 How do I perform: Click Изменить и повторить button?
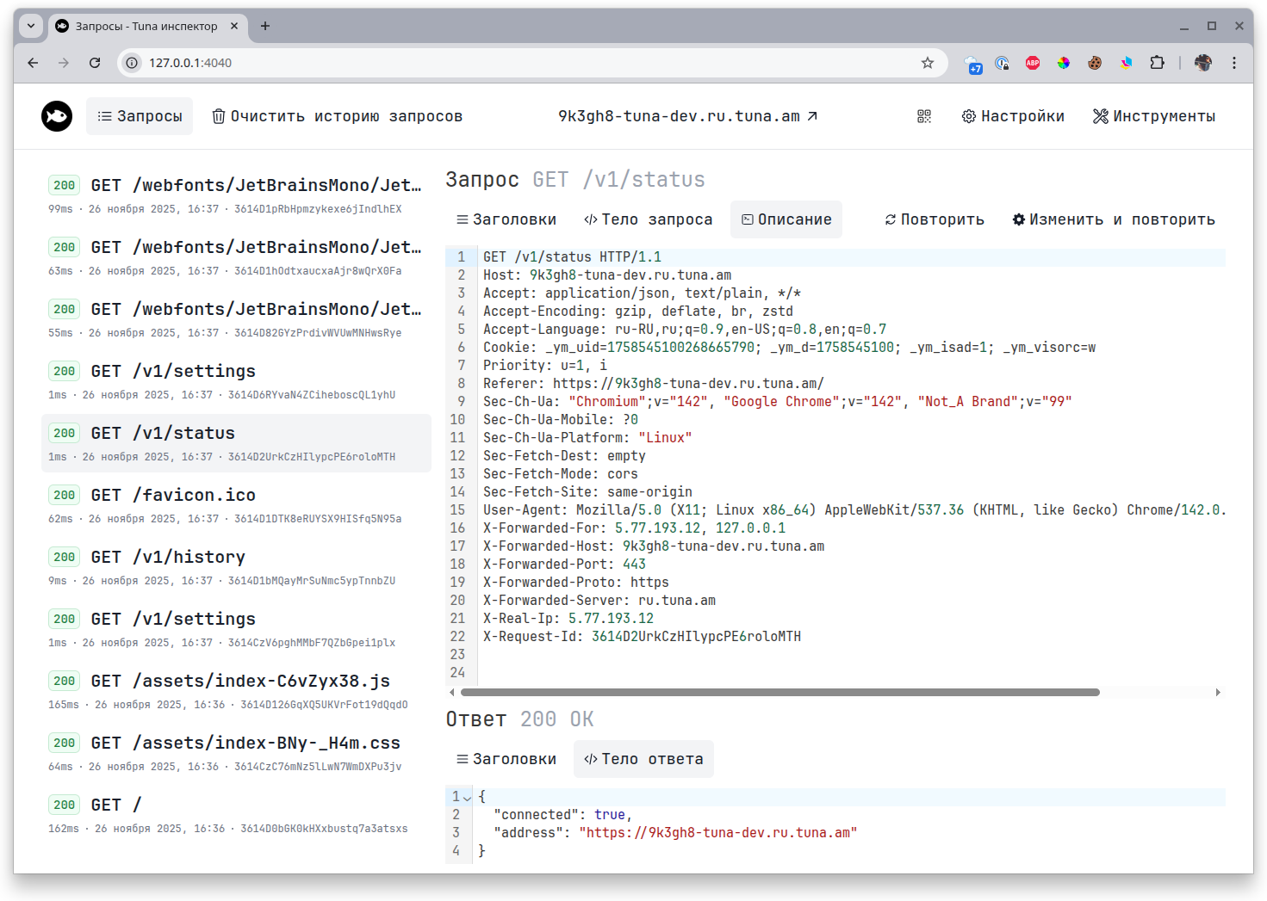1114,219
